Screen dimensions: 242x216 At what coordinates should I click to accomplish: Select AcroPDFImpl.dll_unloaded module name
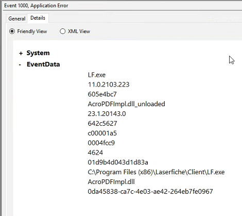coord(126,104)
